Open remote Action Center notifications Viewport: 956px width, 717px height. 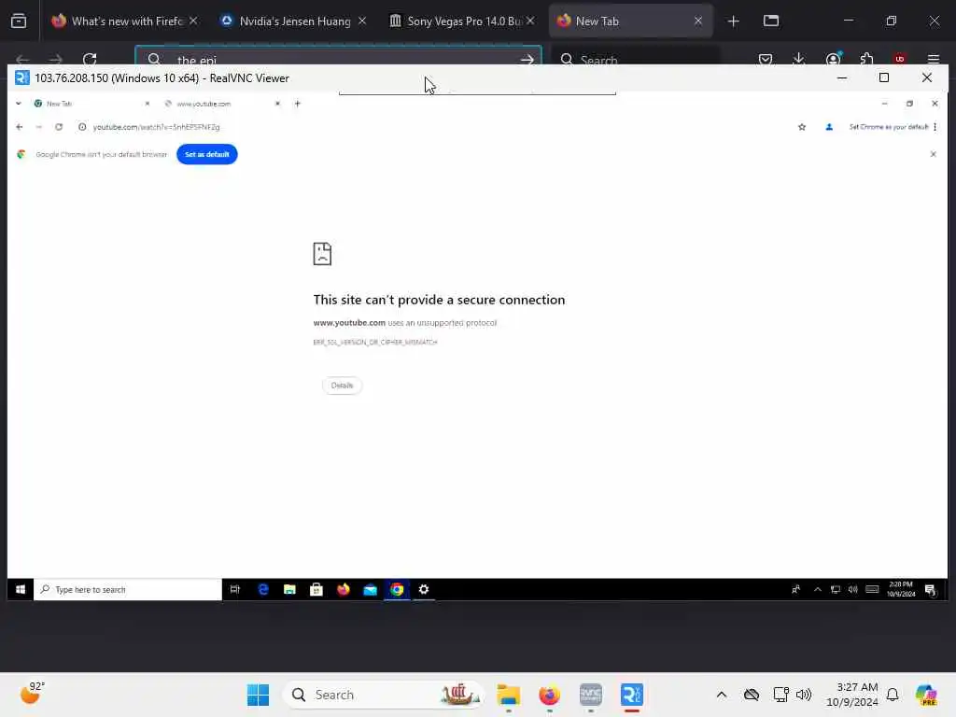(x=931, y=590)
